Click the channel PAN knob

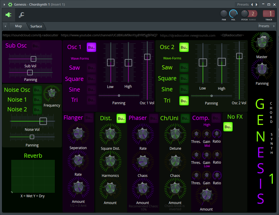point(224,14)
